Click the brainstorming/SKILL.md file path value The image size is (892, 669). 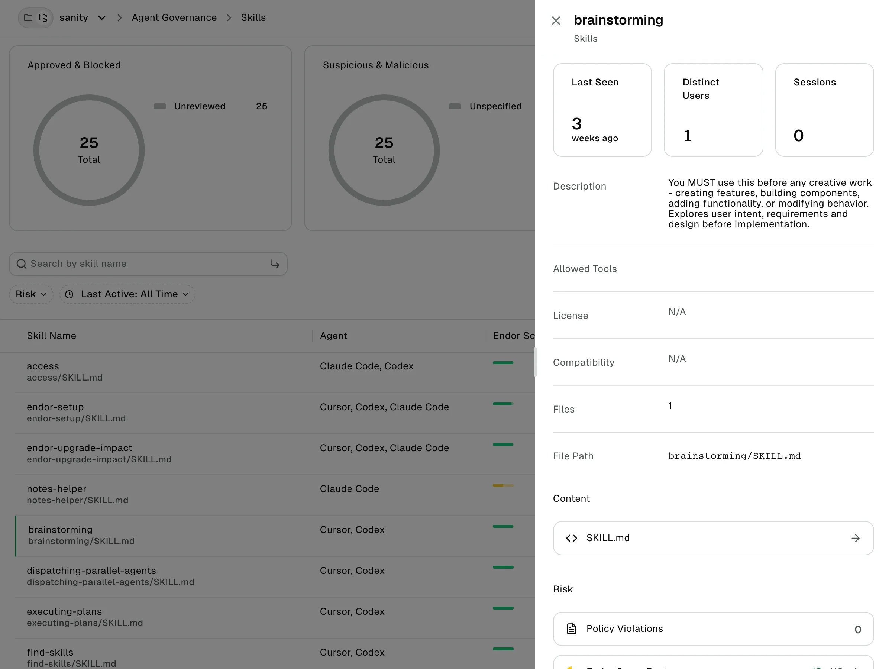coord(734,456)
